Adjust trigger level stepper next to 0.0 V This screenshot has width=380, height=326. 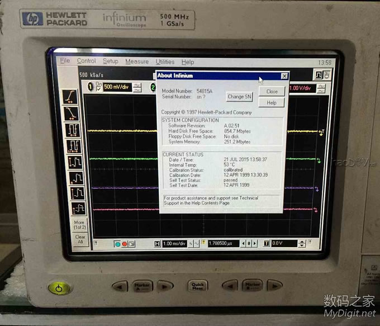pos(302,243)
